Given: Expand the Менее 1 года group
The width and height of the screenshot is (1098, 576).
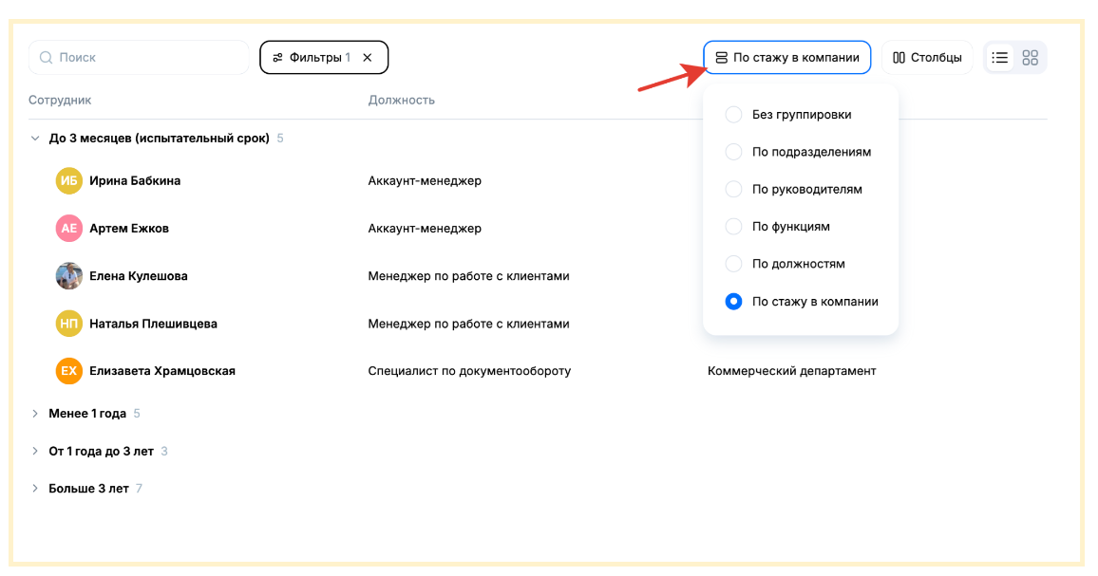Looking at the screenshot, I should click(x=35, y=414).
